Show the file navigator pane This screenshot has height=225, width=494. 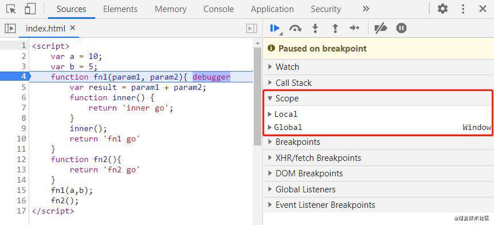(x=10, y=29)
